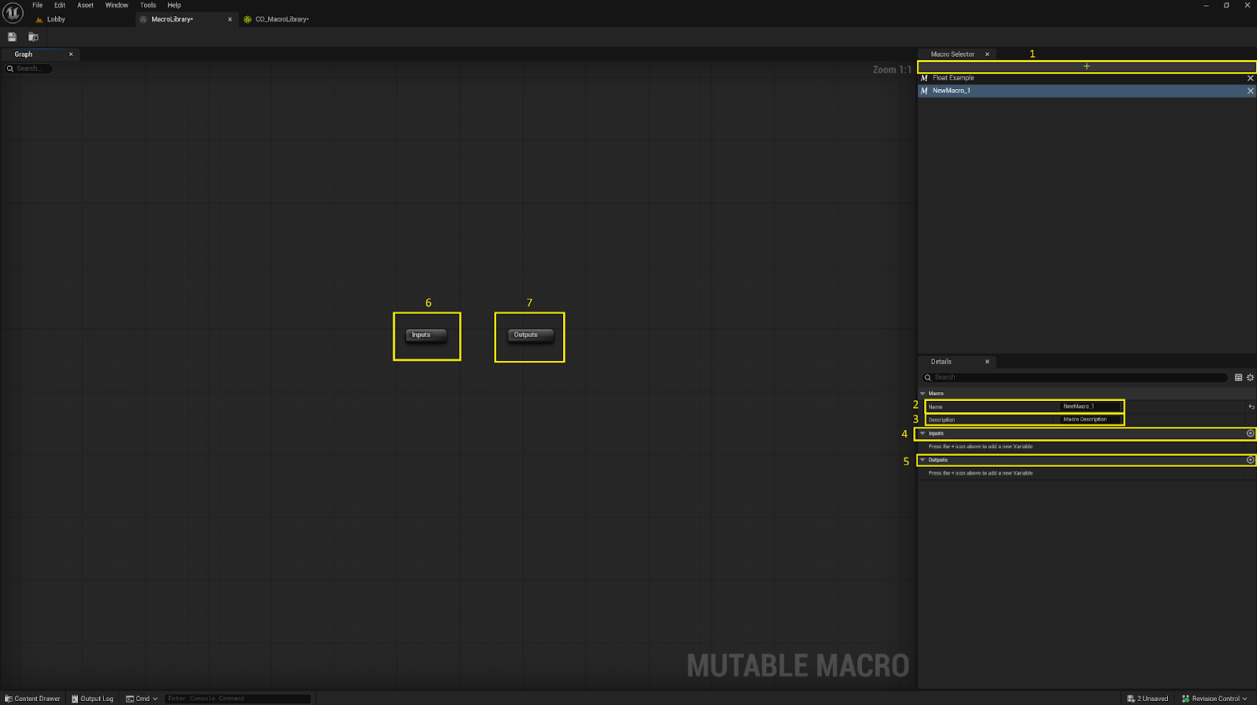Show the 2 Unsaved assets

click(x=1147, y=699)
